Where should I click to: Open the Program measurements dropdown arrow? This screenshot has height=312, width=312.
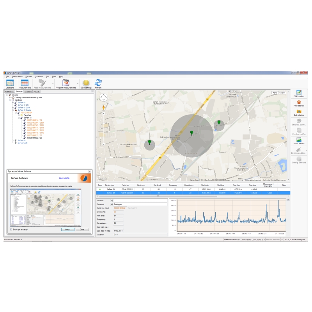coord(78,84)
